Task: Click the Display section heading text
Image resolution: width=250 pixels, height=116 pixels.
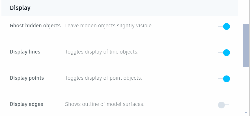Action: pyautogui.click(x=20, y=8)
